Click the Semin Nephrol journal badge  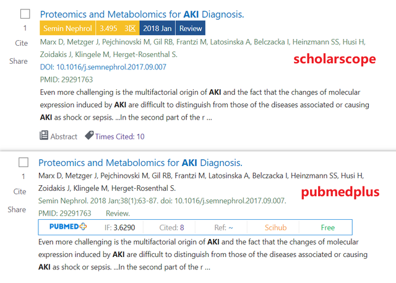click(x=67, y=28)
